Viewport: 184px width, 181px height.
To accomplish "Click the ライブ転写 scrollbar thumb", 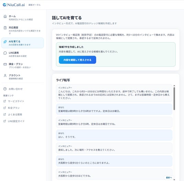I will point(174,99).
